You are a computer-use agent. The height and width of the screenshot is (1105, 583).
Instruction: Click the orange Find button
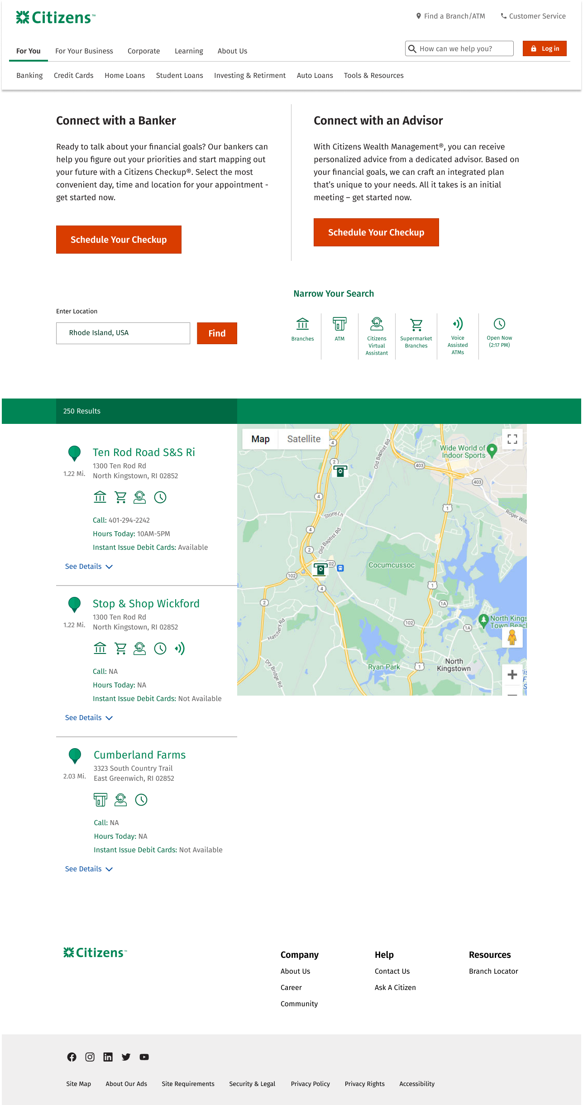click(217, 333)
